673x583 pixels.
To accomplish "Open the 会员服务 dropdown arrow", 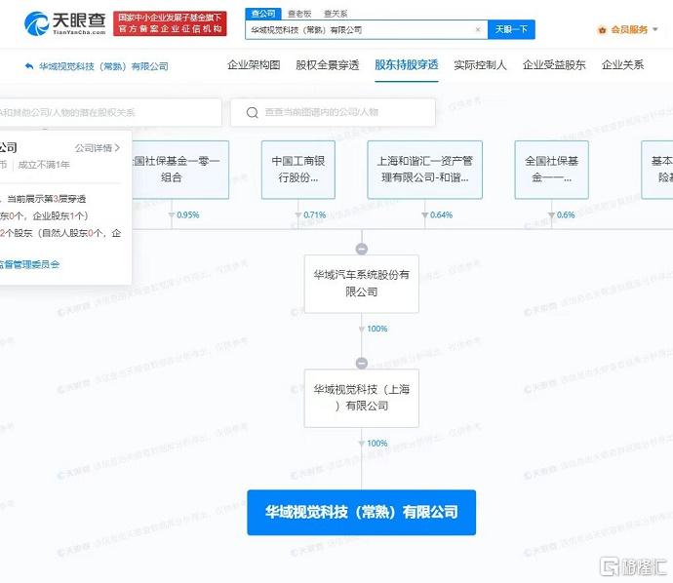I will click(655, 29).
